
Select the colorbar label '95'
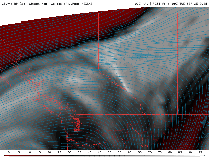pyautogui.click(x=200, y=152)
